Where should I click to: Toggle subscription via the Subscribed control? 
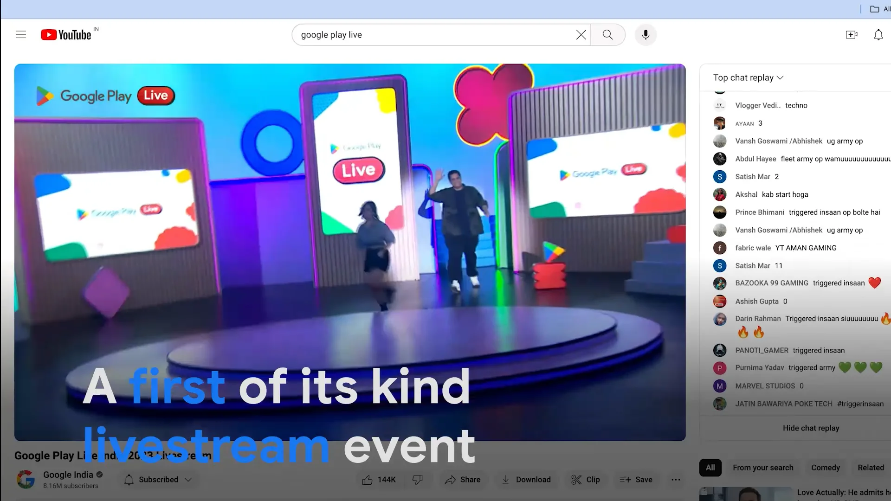pos(153,480)
